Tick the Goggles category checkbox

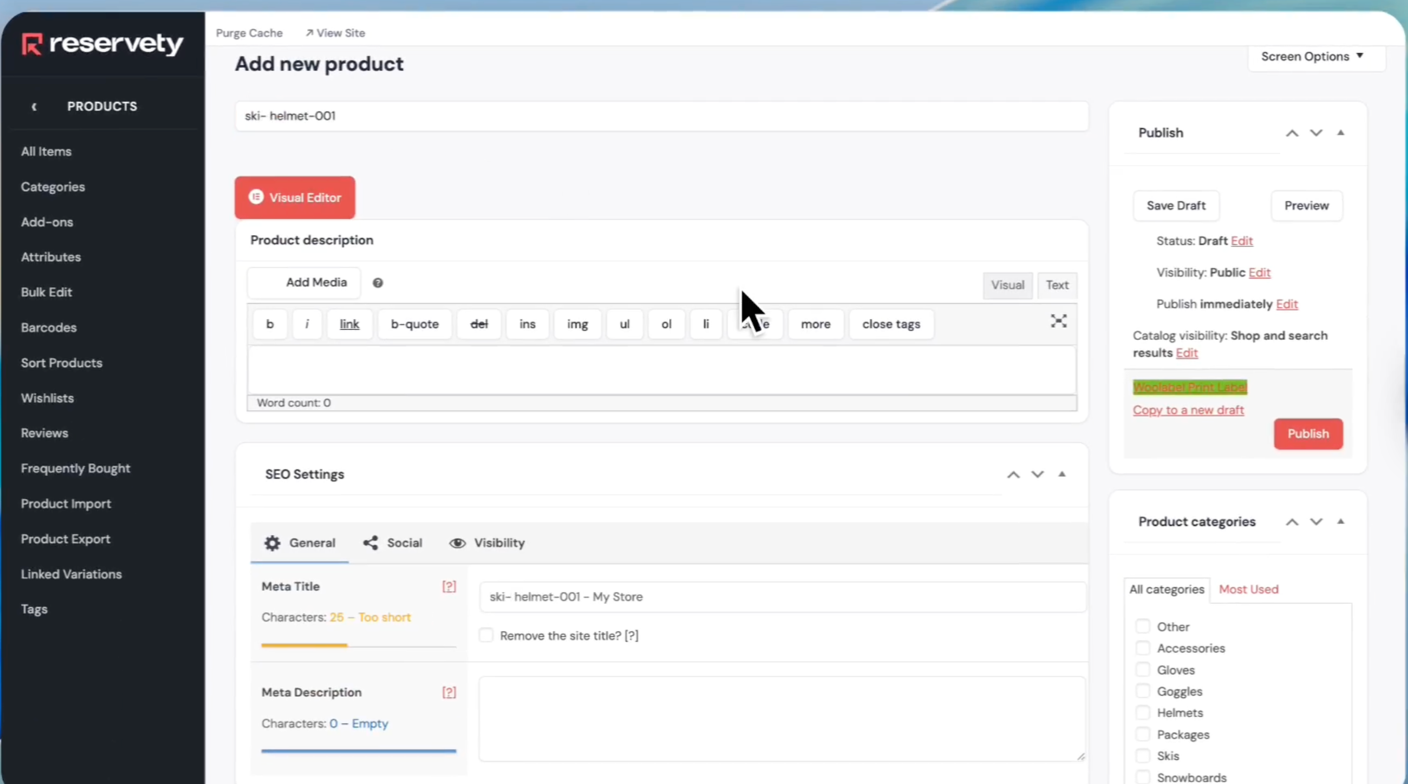click(1142, 691)
